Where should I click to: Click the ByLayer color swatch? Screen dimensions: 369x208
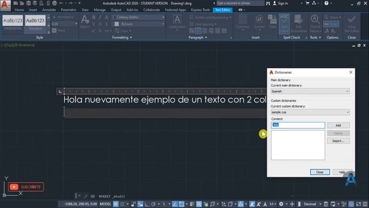116,24
